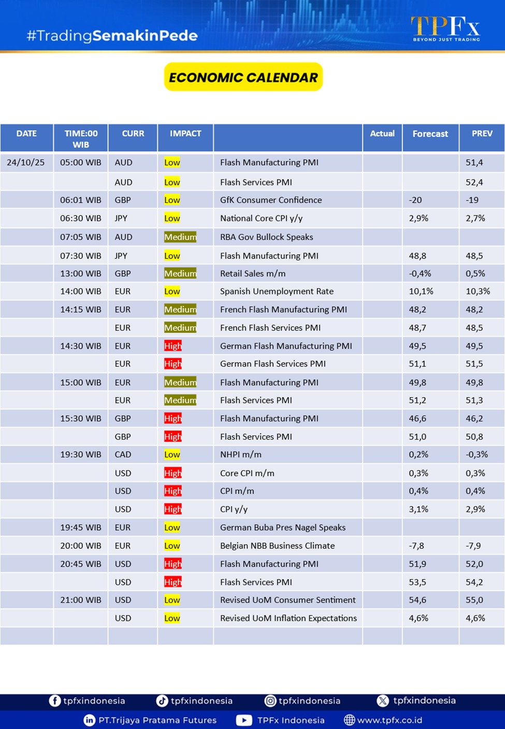Click the #TradingSemakinPede hashtag in the header

(112, 36)
